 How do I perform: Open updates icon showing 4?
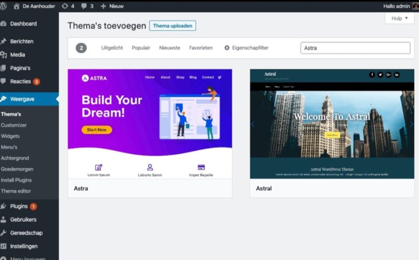point(68,6)
